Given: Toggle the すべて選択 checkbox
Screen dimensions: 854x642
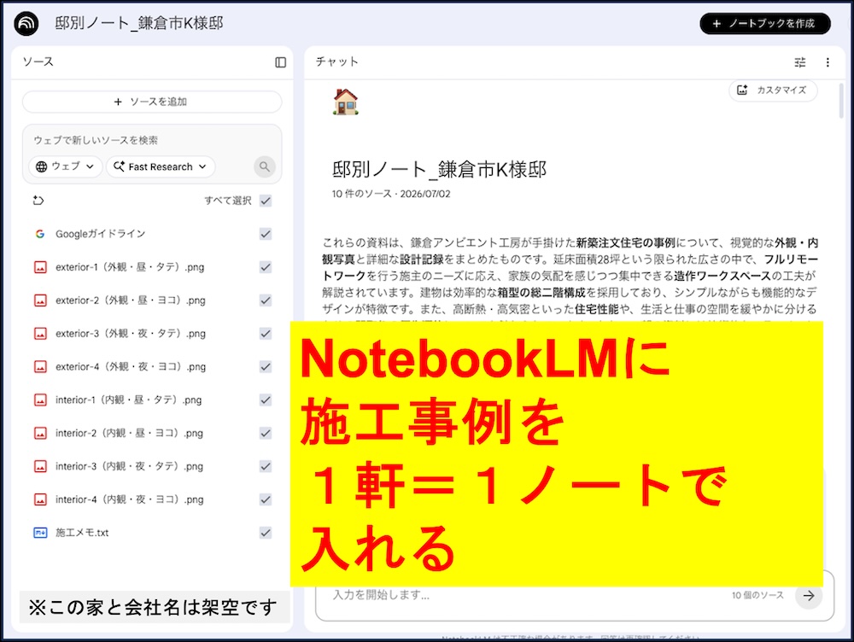Looking at the screenshot, I should point(266,201).
